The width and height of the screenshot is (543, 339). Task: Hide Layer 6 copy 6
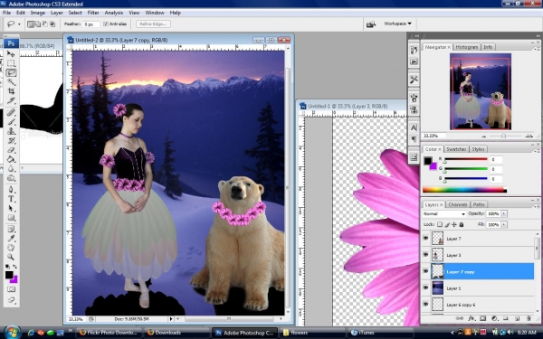coord(425,305)
